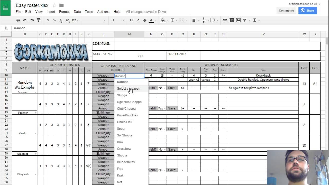This screenshot has height=185, width=329.
Task: Open the move-to-folder icon beside the title
Action: pos(61,5)
